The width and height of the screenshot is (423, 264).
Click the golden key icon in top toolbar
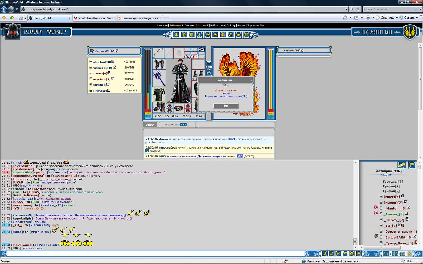click(x=200, y=35)
